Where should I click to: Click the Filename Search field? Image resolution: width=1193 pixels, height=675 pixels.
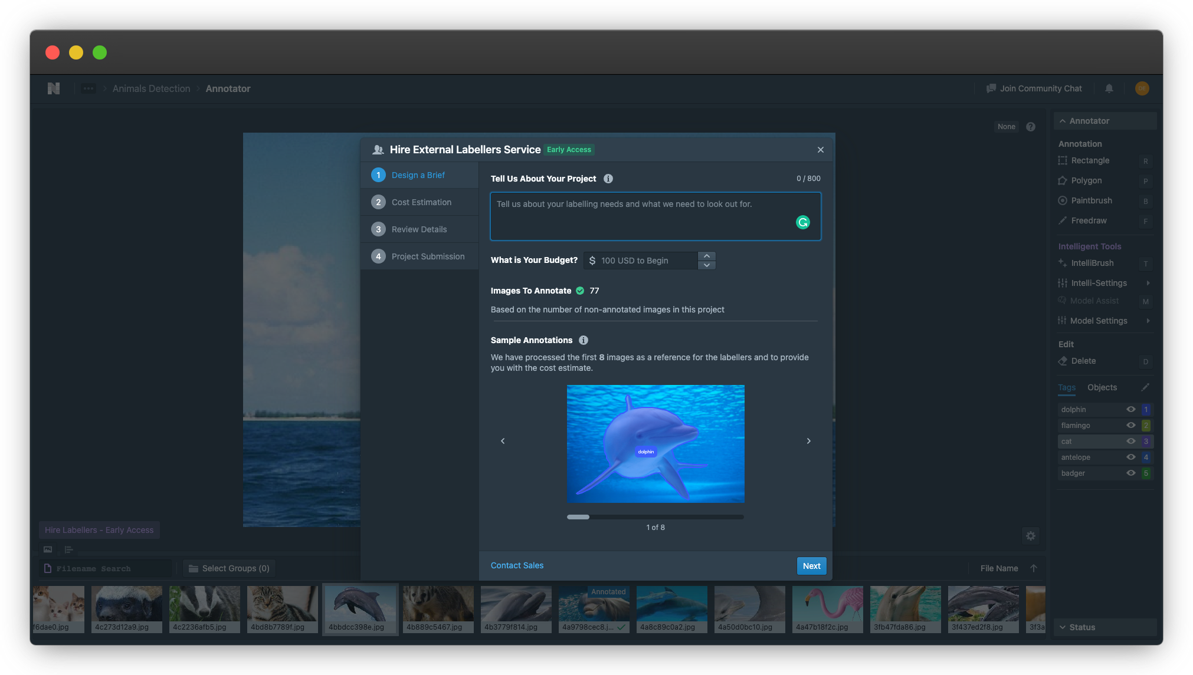(x=106, y=568)
